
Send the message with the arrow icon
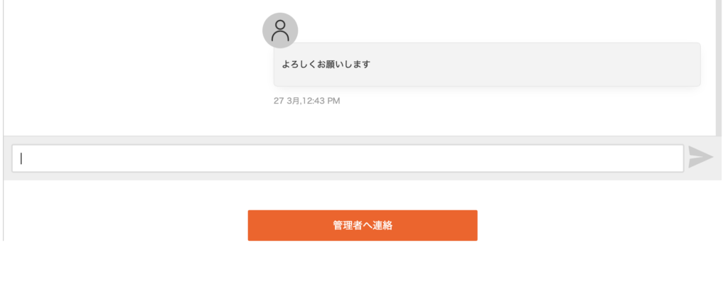coord(700,158)
